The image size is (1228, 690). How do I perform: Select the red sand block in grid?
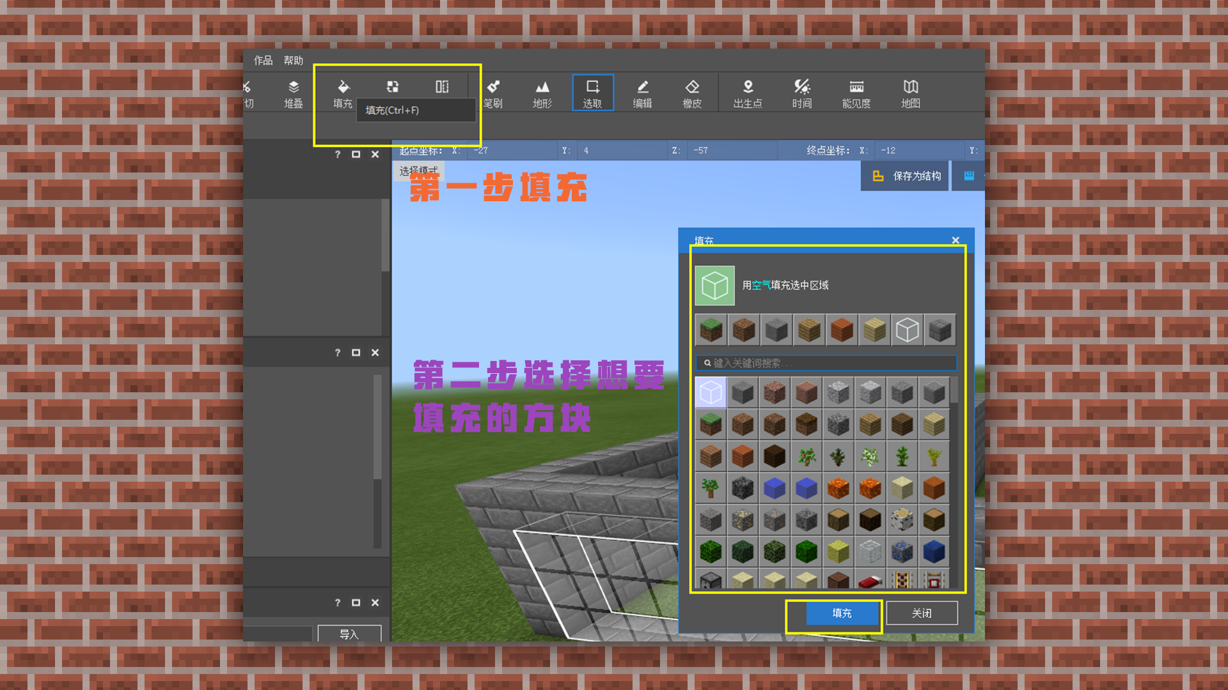(x=934, y=488)
